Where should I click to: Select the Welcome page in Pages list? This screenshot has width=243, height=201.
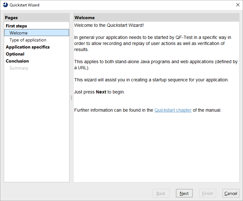tap(36, 33)
